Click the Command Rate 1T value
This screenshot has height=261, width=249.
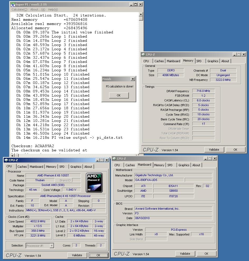pyautogui.click(x=203, y=124)
